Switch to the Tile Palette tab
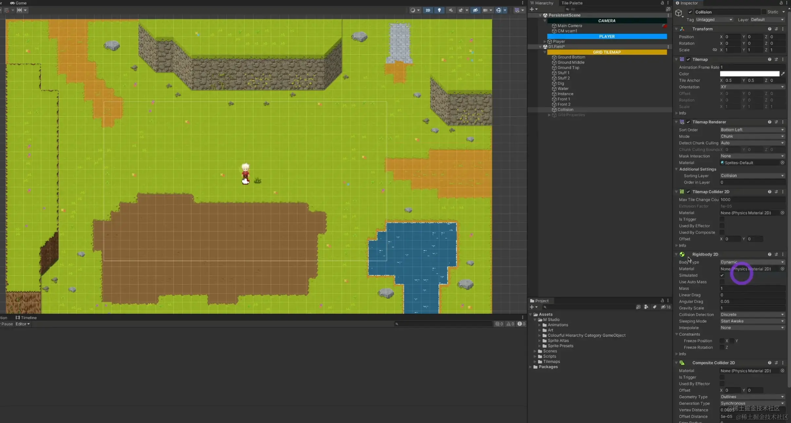 (572, 3)
